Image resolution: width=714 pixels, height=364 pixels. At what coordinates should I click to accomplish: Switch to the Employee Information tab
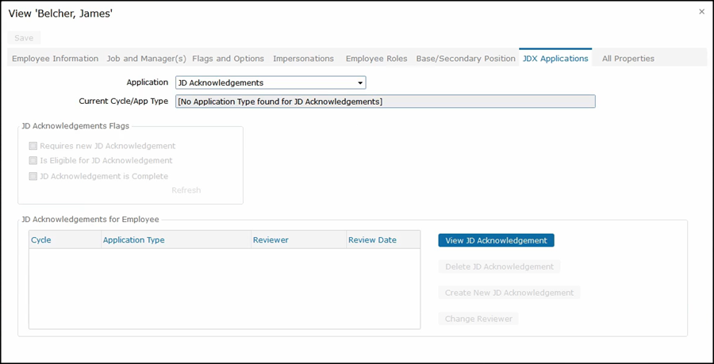coord(55,59)
